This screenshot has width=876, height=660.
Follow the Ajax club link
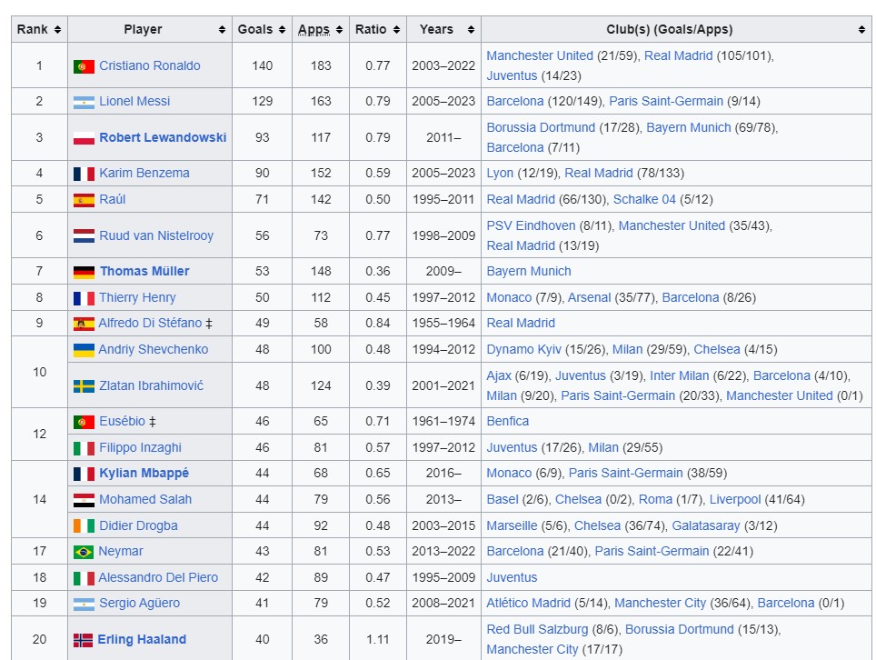(x=499, y=376)
